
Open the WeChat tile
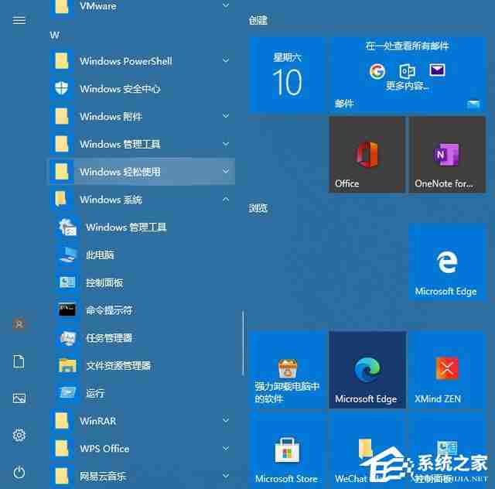(367, 450)
